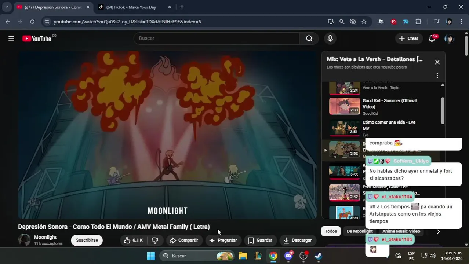The height and width of the screenshot is (264, 469).
Task: Click the playlist panel scrollbar
Action: pyautogui.click(x=443, y=111)
